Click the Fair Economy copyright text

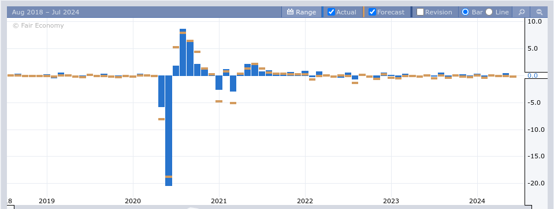tap(38, 25)
